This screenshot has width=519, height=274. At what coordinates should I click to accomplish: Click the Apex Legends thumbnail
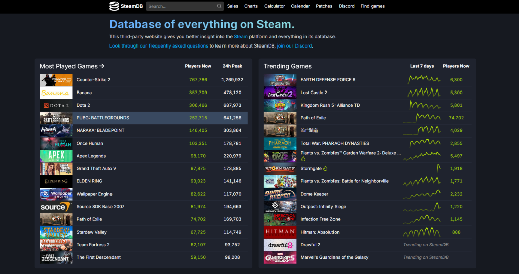coord(56,156)
